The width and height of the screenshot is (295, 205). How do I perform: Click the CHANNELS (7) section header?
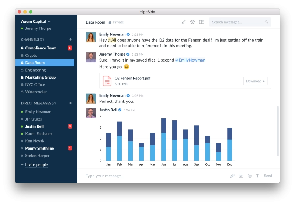point(32,39)
